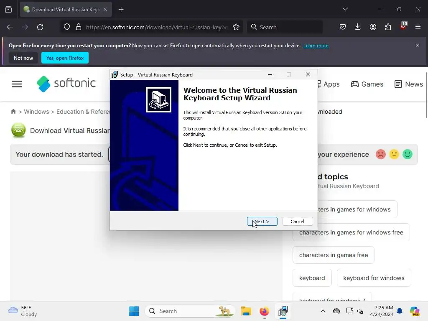Click 'characters in games for windows free' tag
The image size is (428, 321).
(x=351, y=232)
